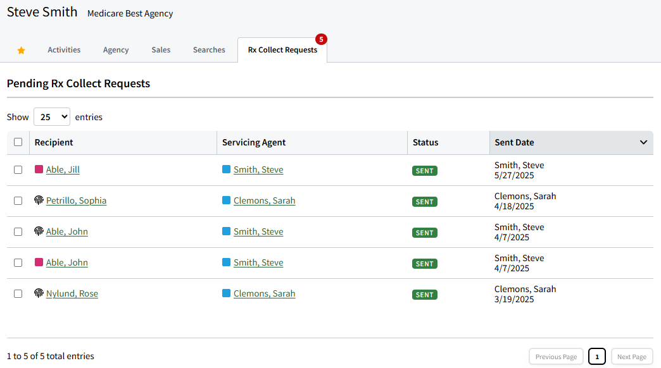Switch to the Activities tab
Screen dimensions: 661x368
pos(64,50)
